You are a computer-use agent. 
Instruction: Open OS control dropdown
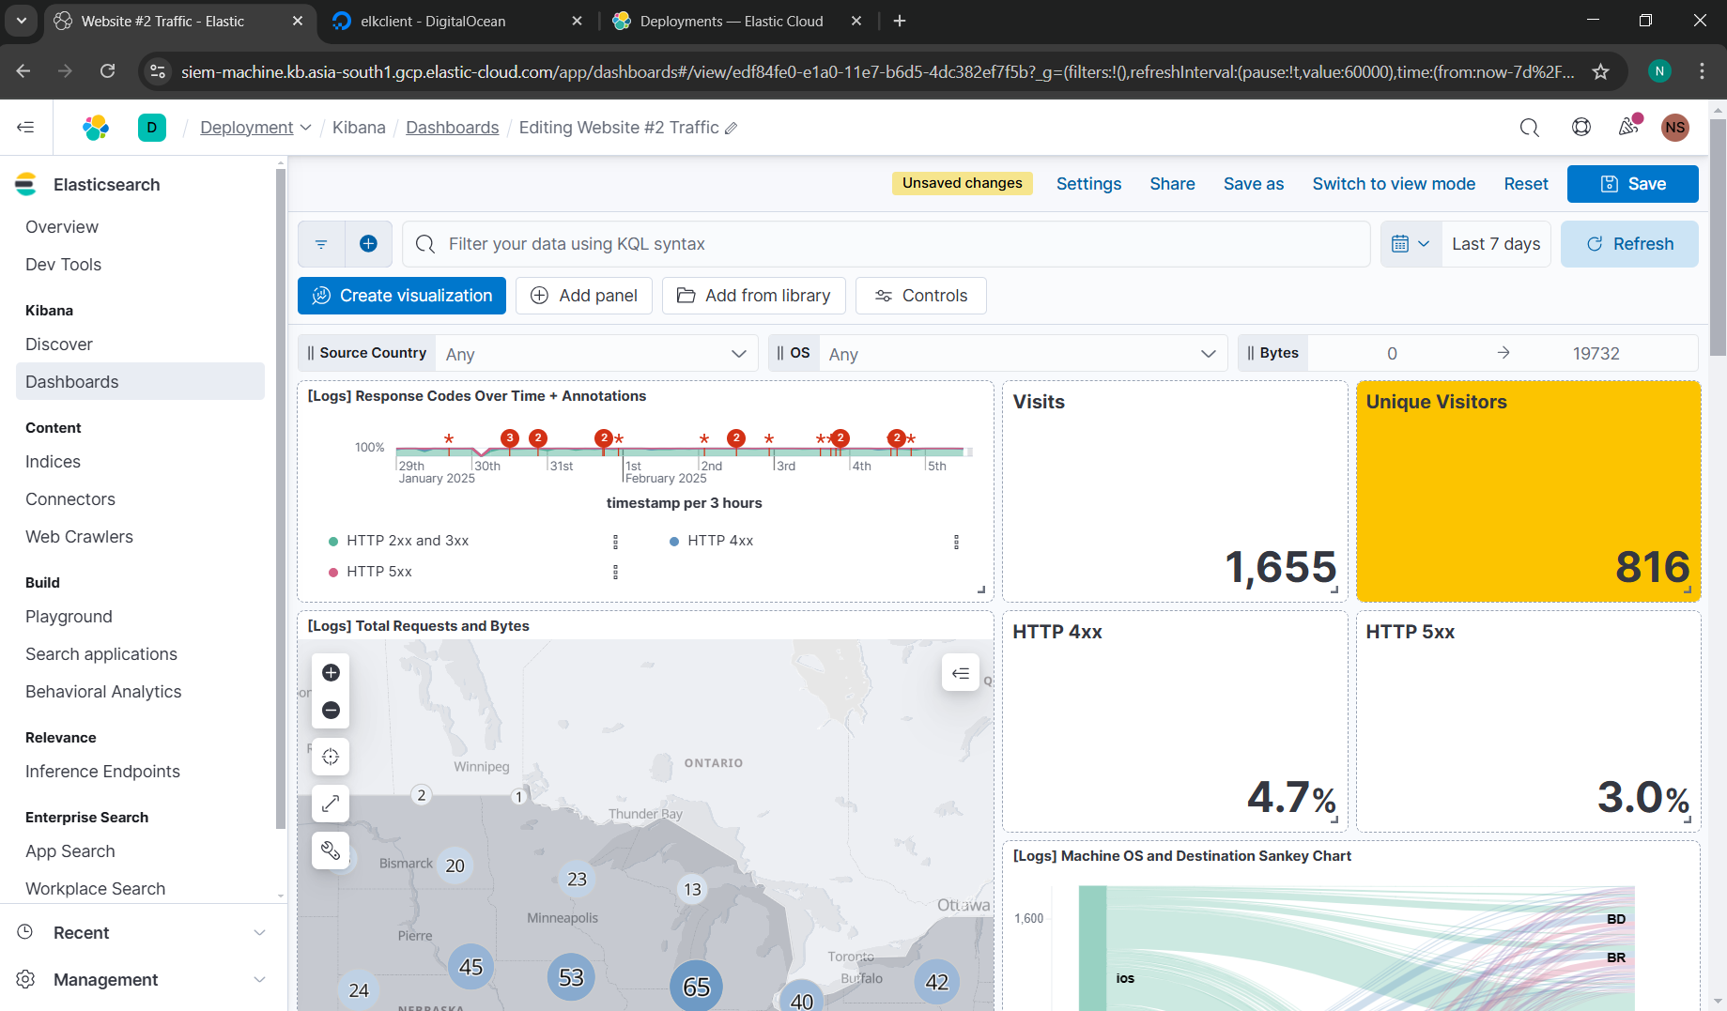click(1023, 354)
